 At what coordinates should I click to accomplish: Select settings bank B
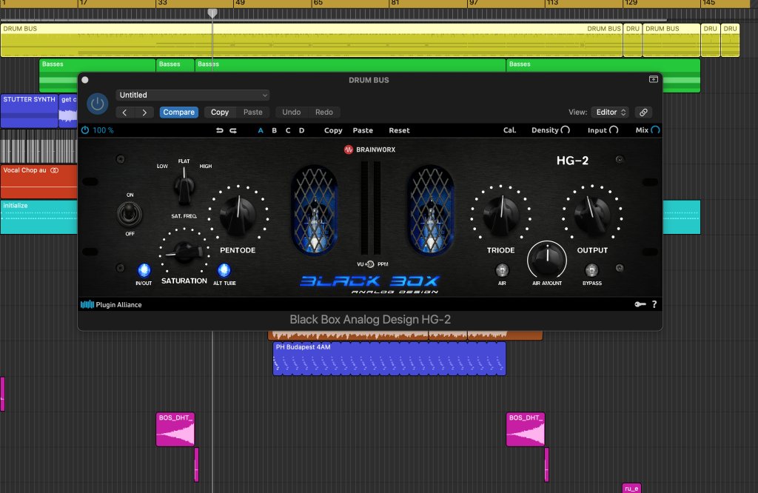274,130
